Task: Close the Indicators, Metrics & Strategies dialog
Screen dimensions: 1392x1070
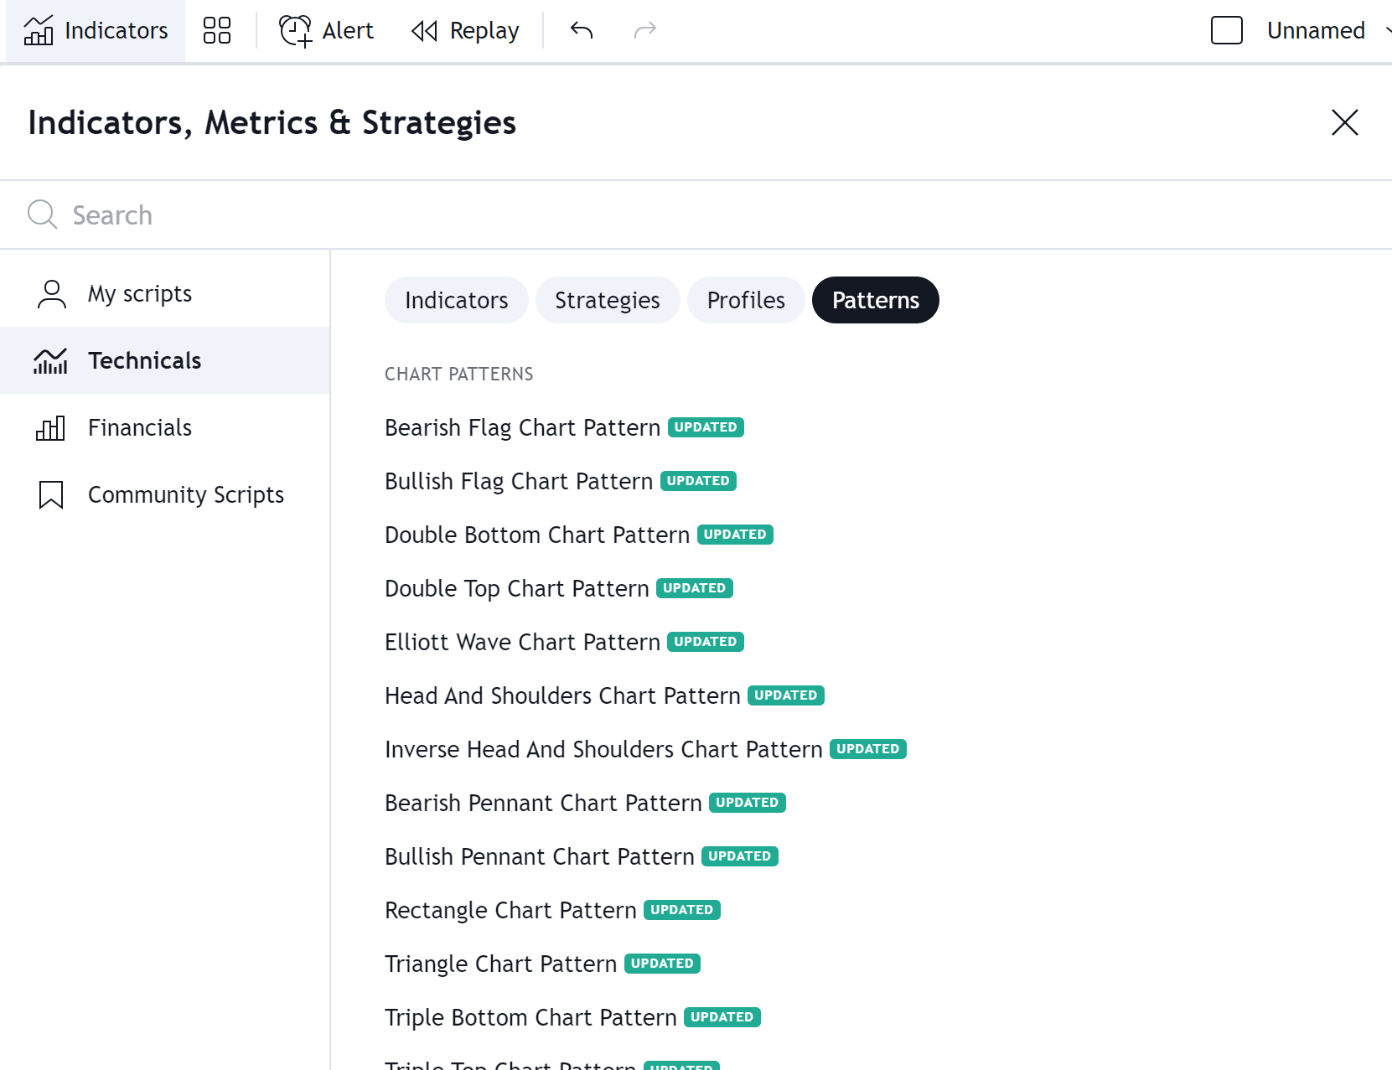Action: pos(1344,122)
